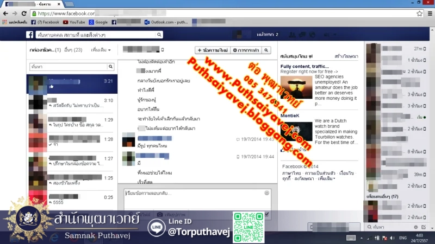Click the inbox search magnifier icon
Viewport: 435px width, 244px height.
(x=110, y=67)
